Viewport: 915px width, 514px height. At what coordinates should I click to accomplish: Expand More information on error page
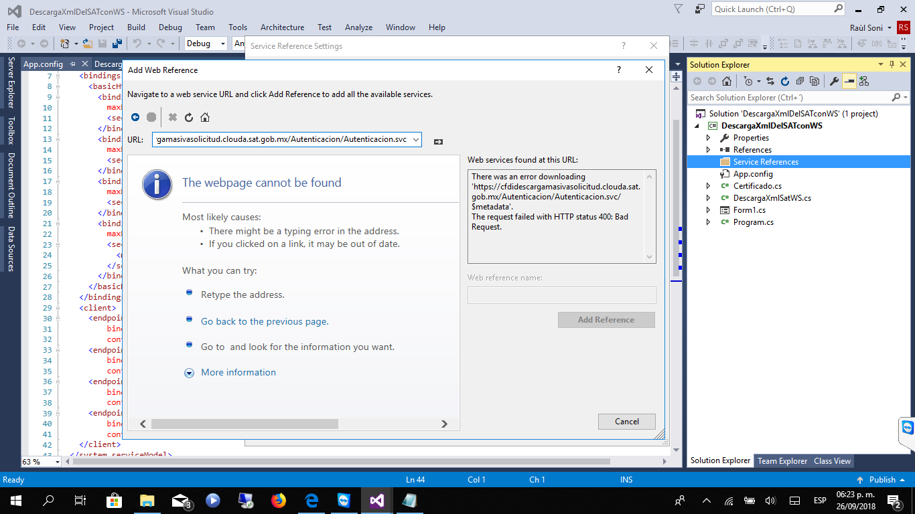coord(238,372)
